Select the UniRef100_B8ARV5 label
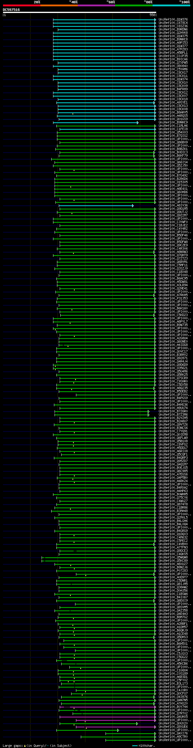This screenshot has height=748, width=193. click(173, 112)
